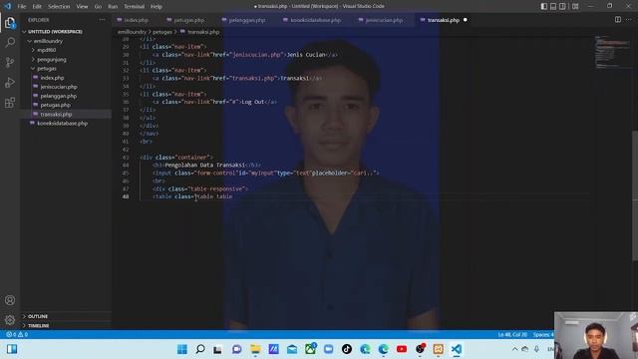Open jeniscucian.php in Explorer tree
Image resolution: width=638 pixels, height=359 pixels.
point(59,87)
